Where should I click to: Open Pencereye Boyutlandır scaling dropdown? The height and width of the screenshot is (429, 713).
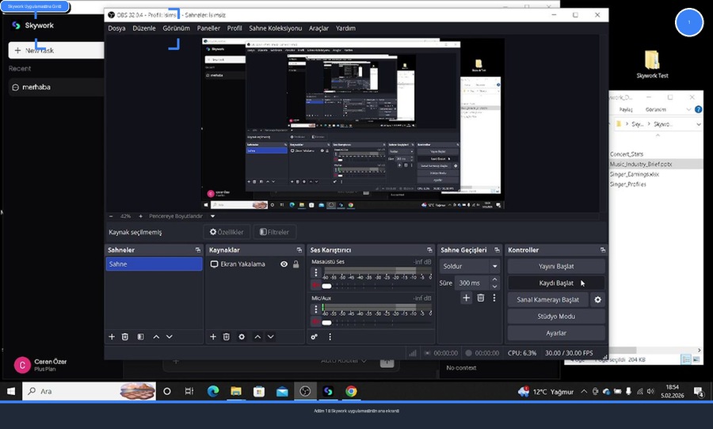(212, 216)
